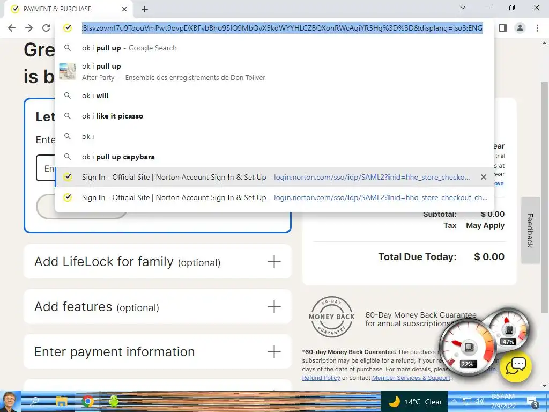
Task: Open Member Services & Support link
Action: click(x=411, y=378)
